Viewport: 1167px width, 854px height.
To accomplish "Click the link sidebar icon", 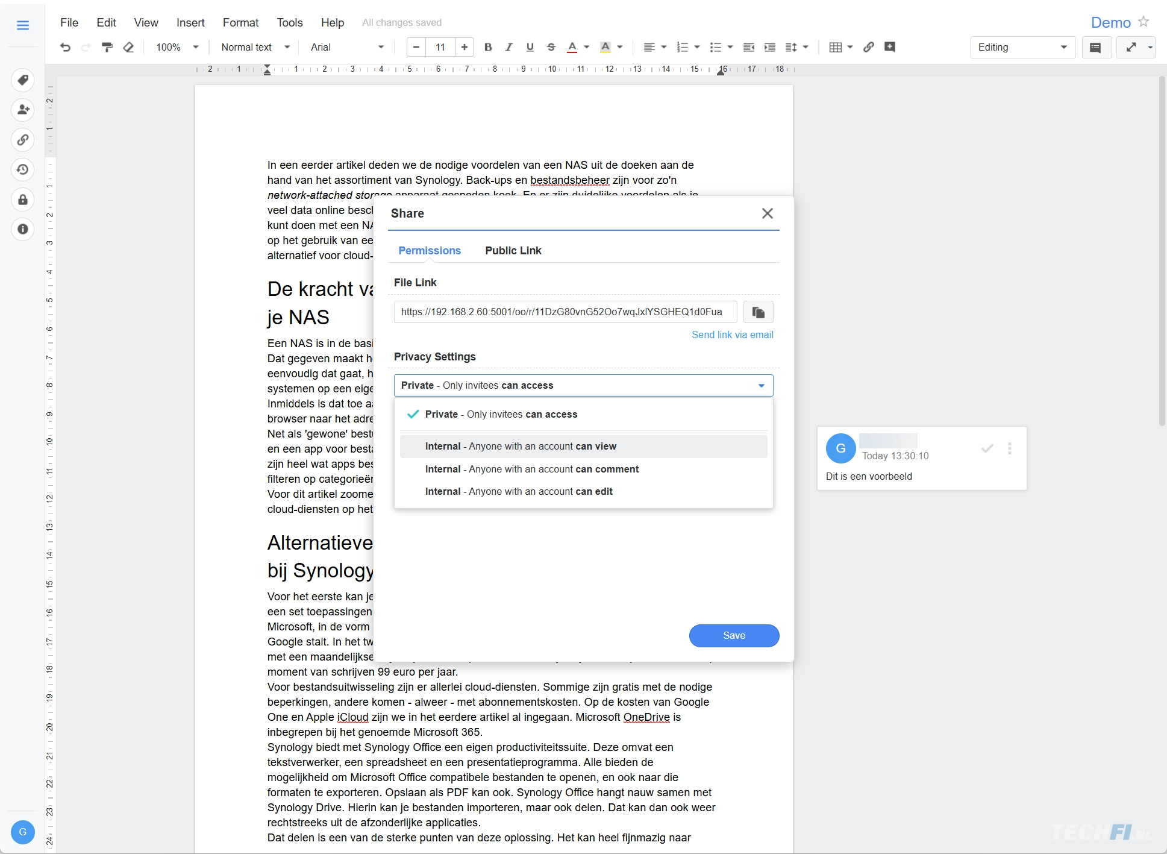I will tap(23, 140).
